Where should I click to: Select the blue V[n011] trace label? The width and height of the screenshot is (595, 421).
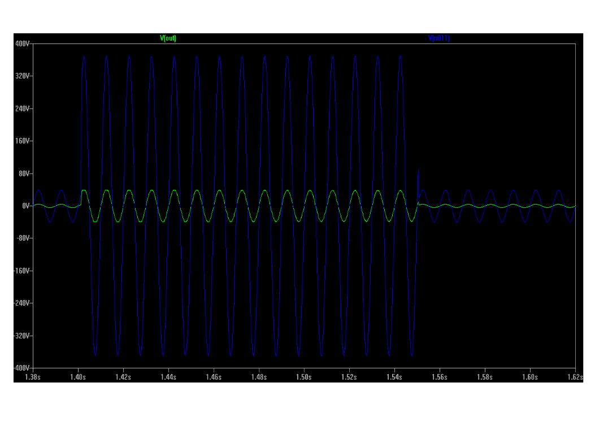point(438,38)
